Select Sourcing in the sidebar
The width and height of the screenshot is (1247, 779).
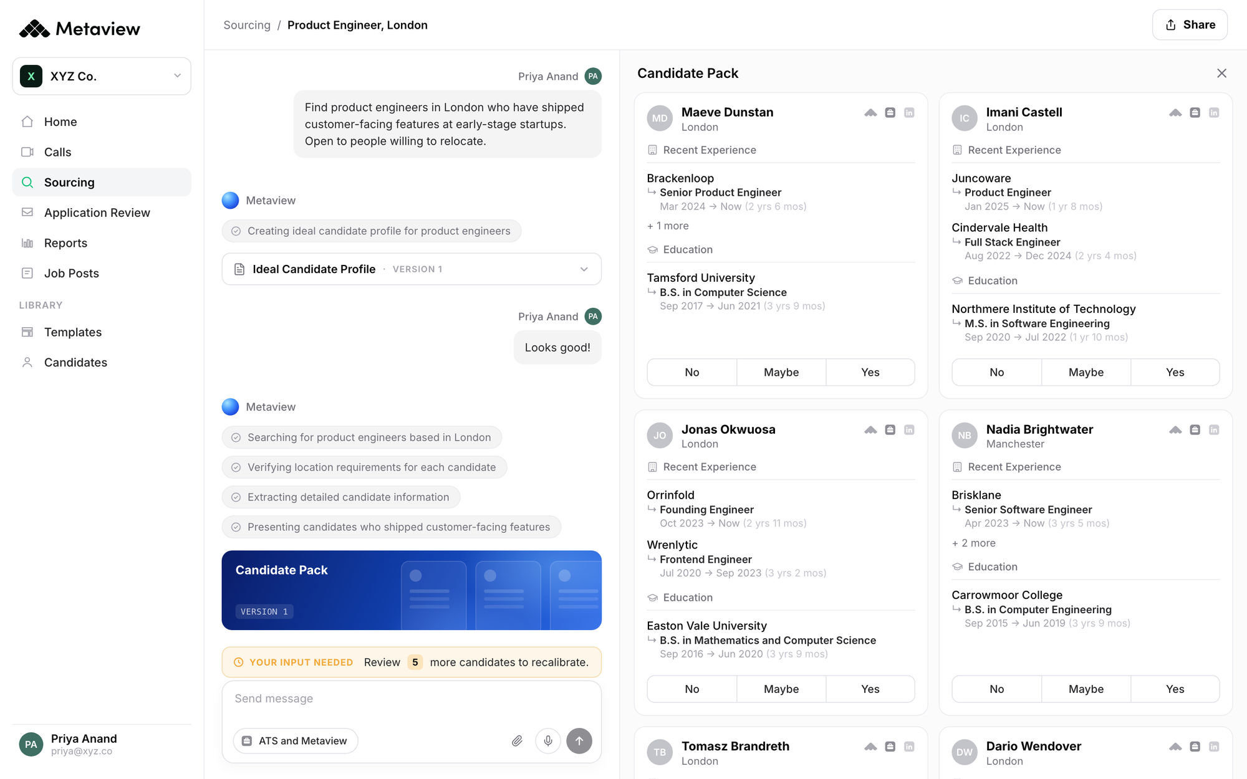point(102,182)
